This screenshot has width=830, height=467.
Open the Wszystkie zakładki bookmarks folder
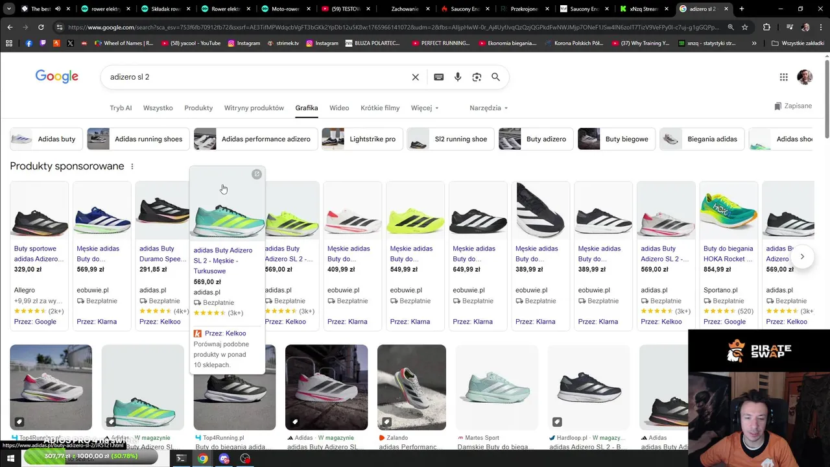pyautogui.click(x=799, y=43)
